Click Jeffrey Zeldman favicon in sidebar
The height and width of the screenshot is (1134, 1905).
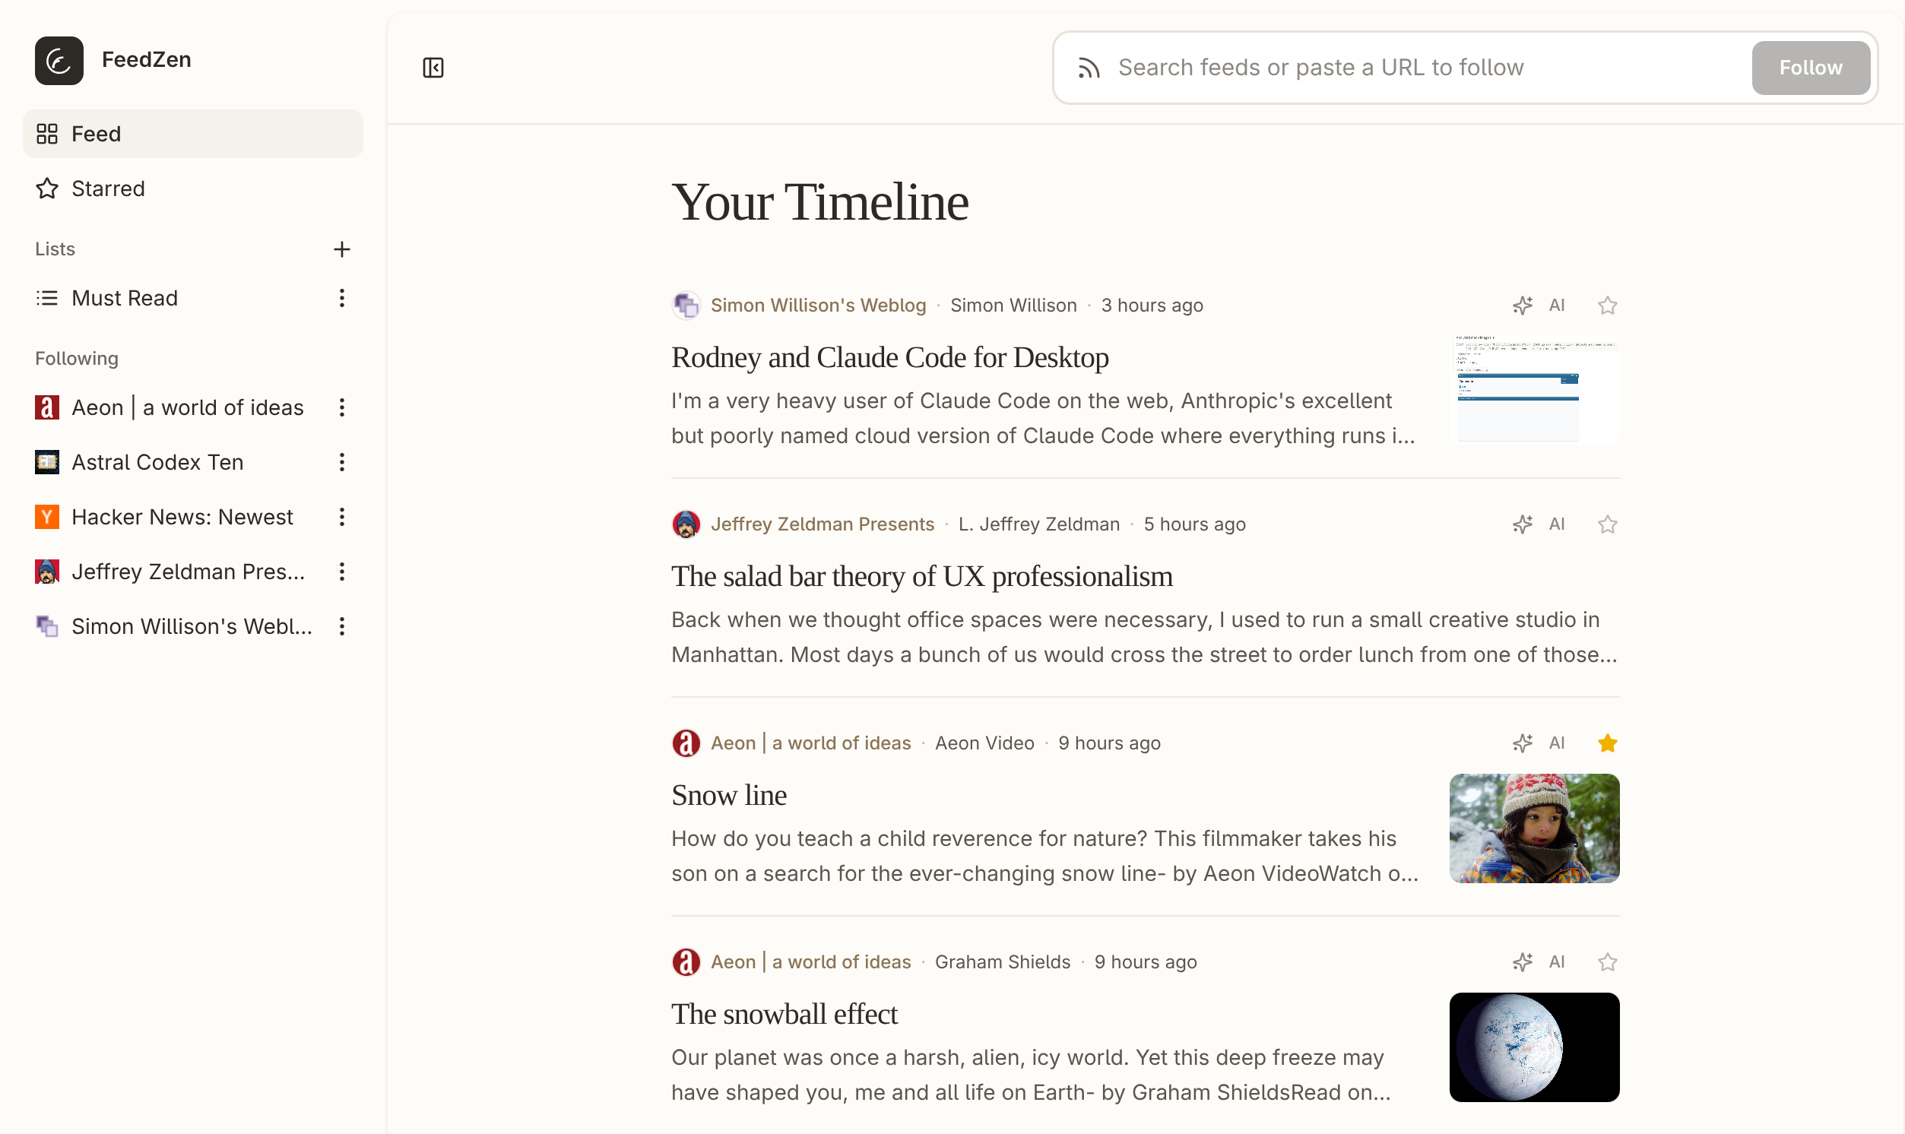[x=47, y=572]
